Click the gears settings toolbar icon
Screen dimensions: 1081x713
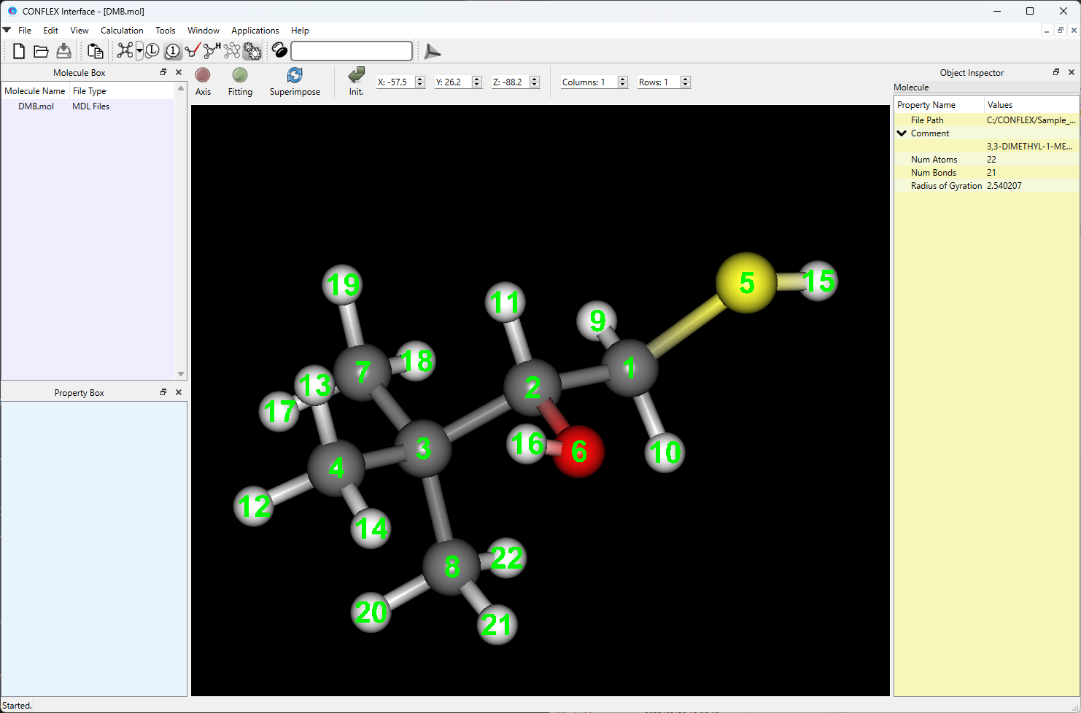pos(252,51)
